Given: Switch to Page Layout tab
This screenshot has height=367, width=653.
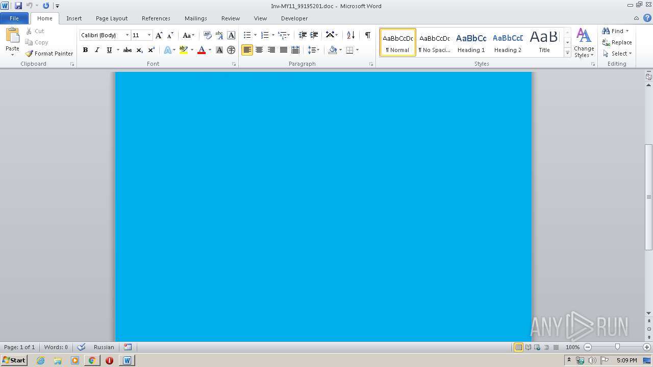Looking at the screenshot, I should [x=112, y=18].
